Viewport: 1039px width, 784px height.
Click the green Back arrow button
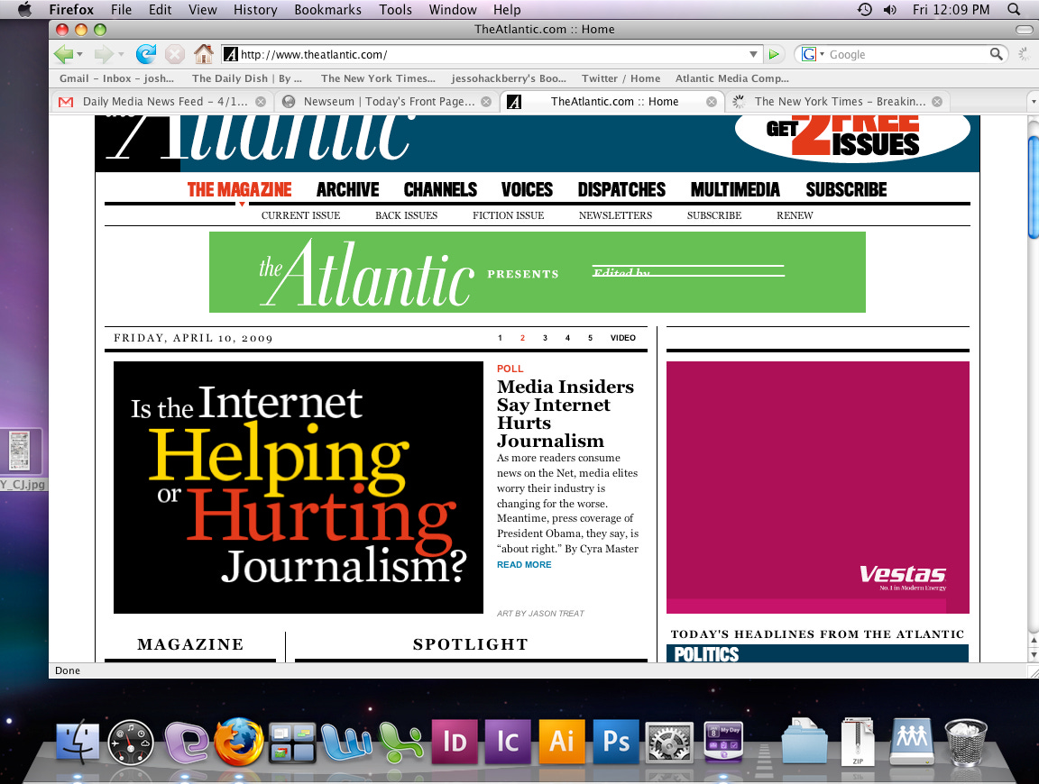pyautogui.click(x=63, y=54)
